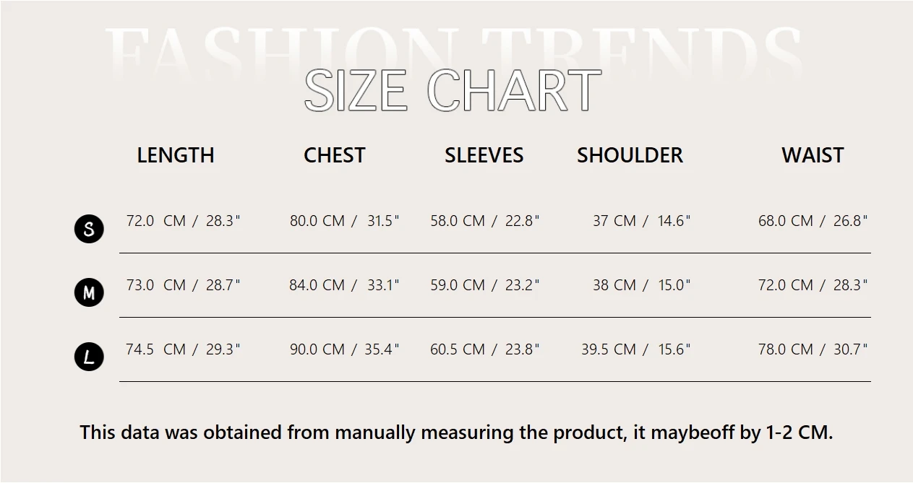Image resolution: width=913 pixels, height=483 pixels.
Task: Click the LENGTH column header
Action: point(176,155)
